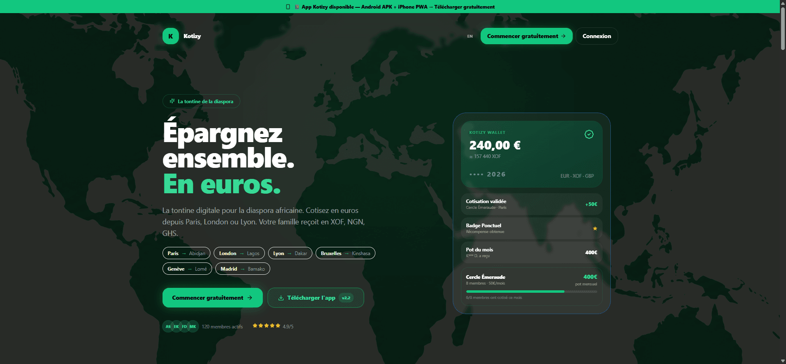
Task: Click the AS member avatar
Action: click(168, 326)
